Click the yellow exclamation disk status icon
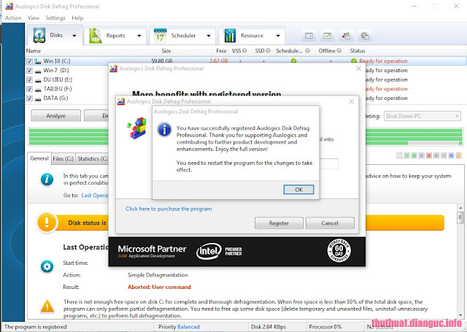Image resolution: width=467 pixels, height=332 pixels. coord(47,223)
